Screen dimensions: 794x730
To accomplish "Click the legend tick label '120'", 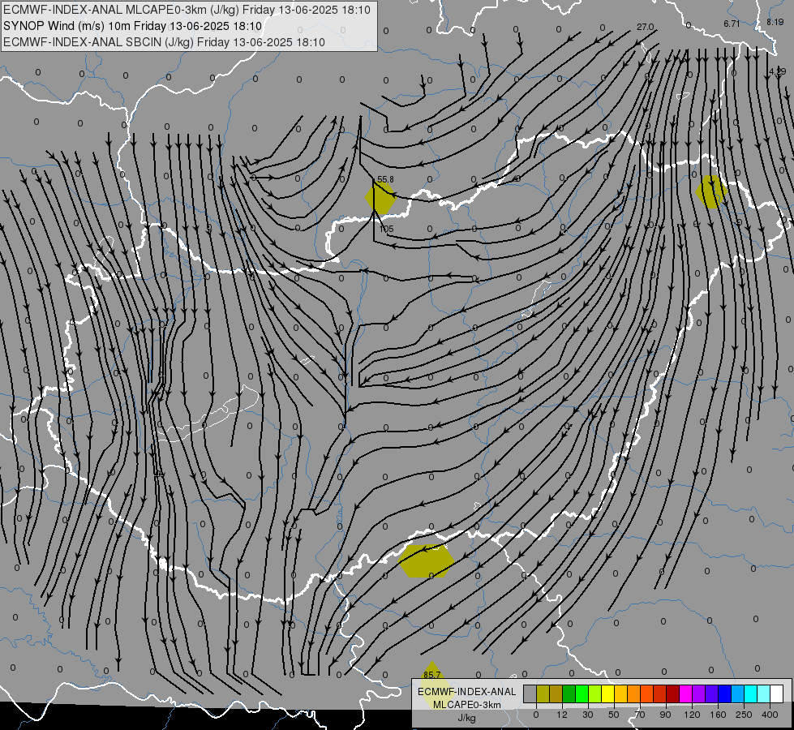I will pyautogui.click(x=692, y=715).
